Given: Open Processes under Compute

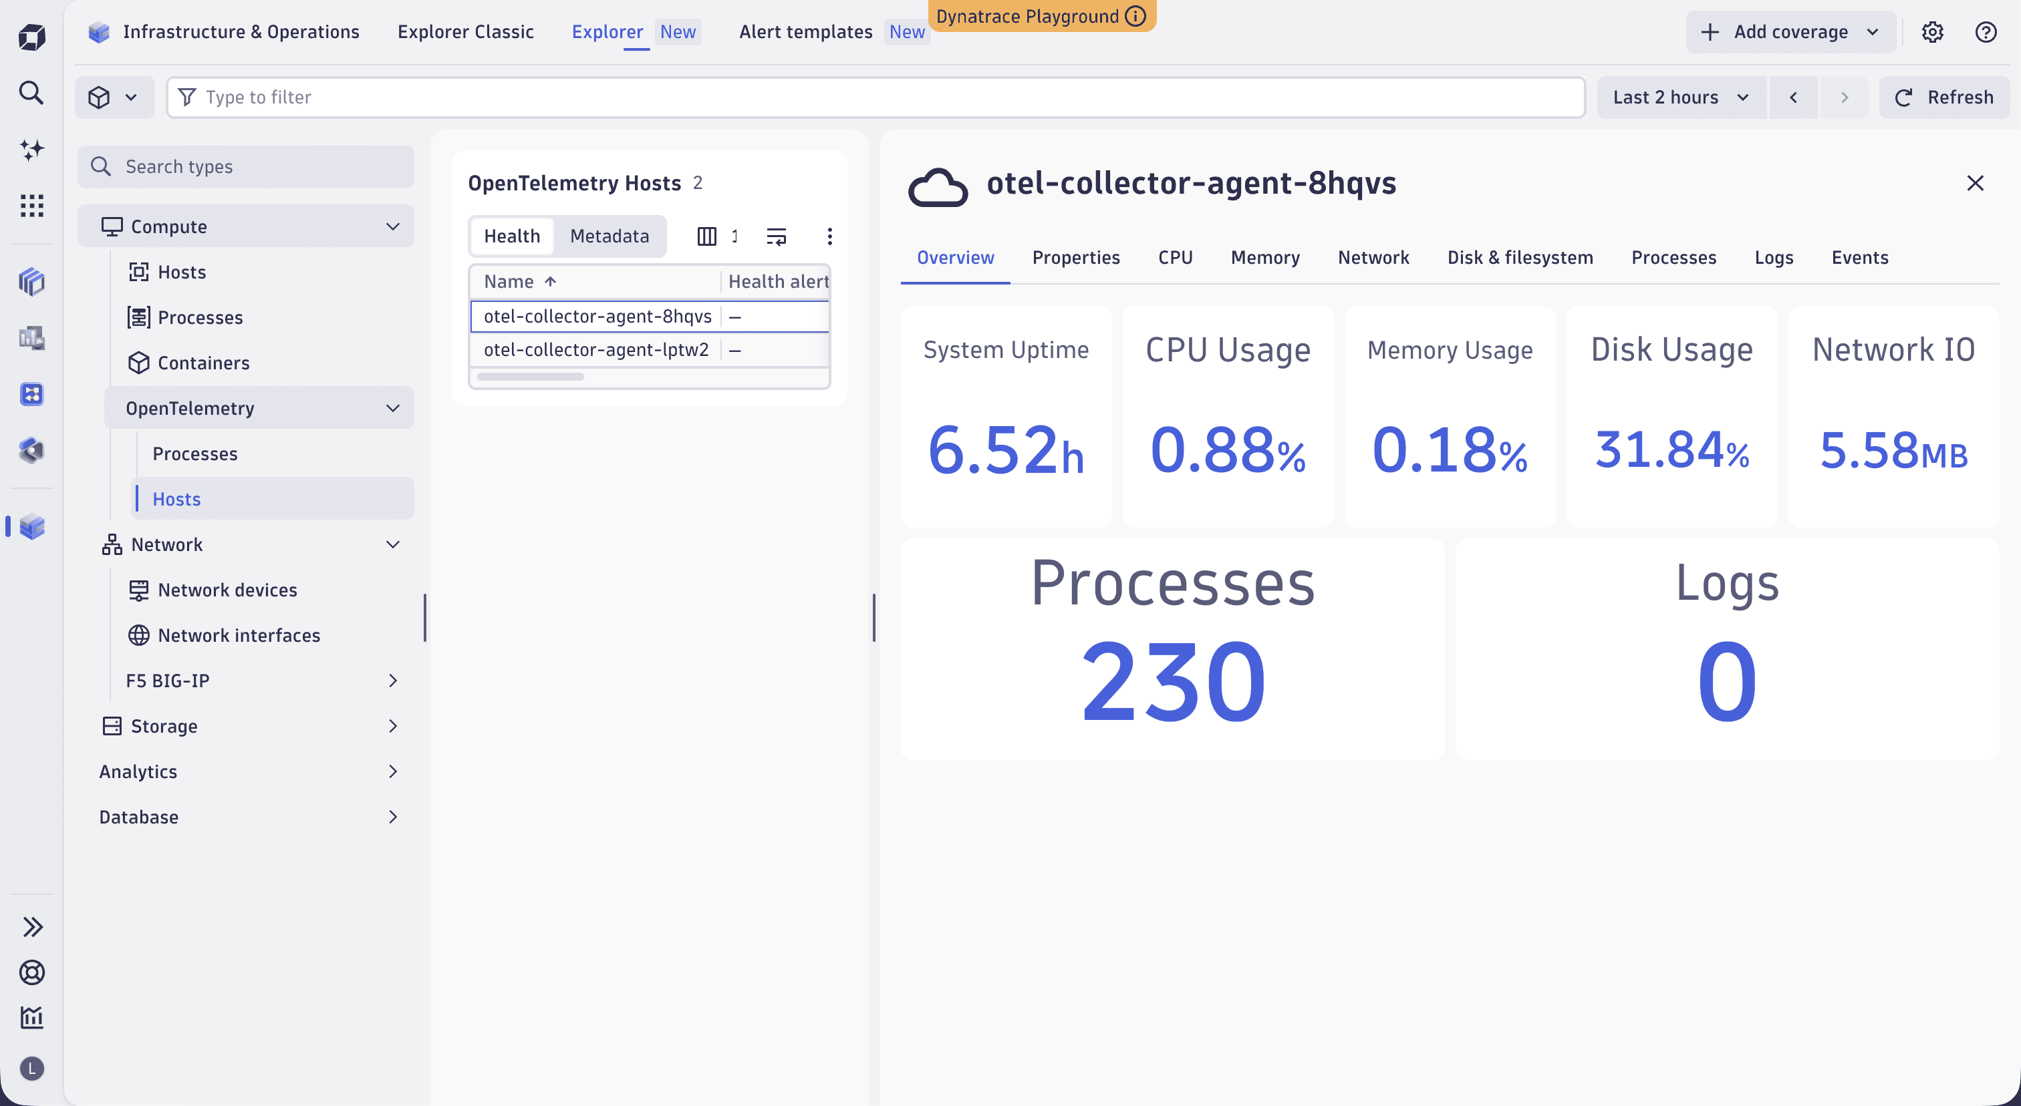Looking at the screenshot, I should (200, 317).
